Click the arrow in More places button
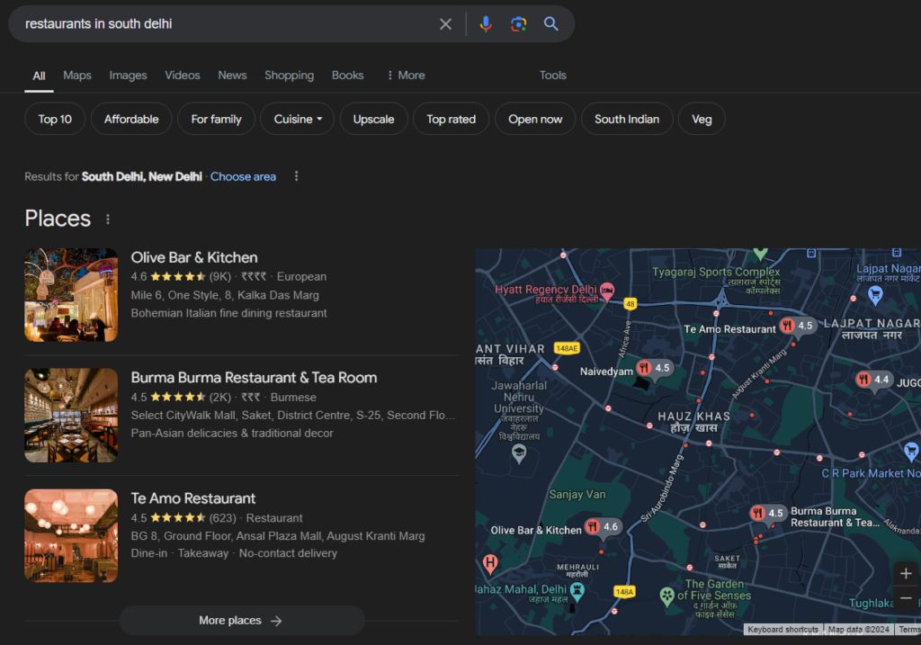This screenshot has height=645, width=921. (x=276, y=621)
